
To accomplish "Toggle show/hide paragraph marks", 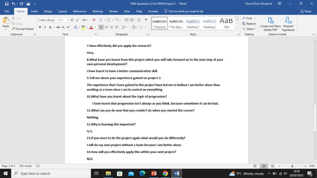I will pyautogui.click(x=146, y=20).
